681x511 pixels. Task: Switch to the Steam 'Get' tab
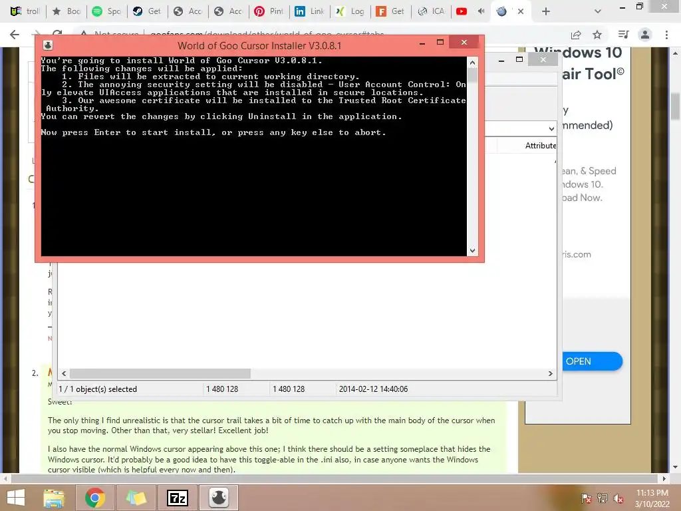tap(147, 11)
